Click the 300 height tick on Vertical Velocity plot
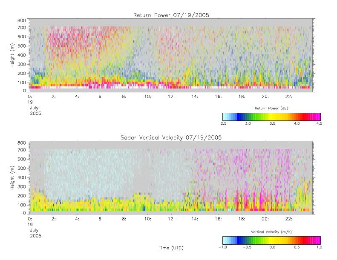Image resolution: width=337 pixels, height=260 pixels. tap(21, 186)
